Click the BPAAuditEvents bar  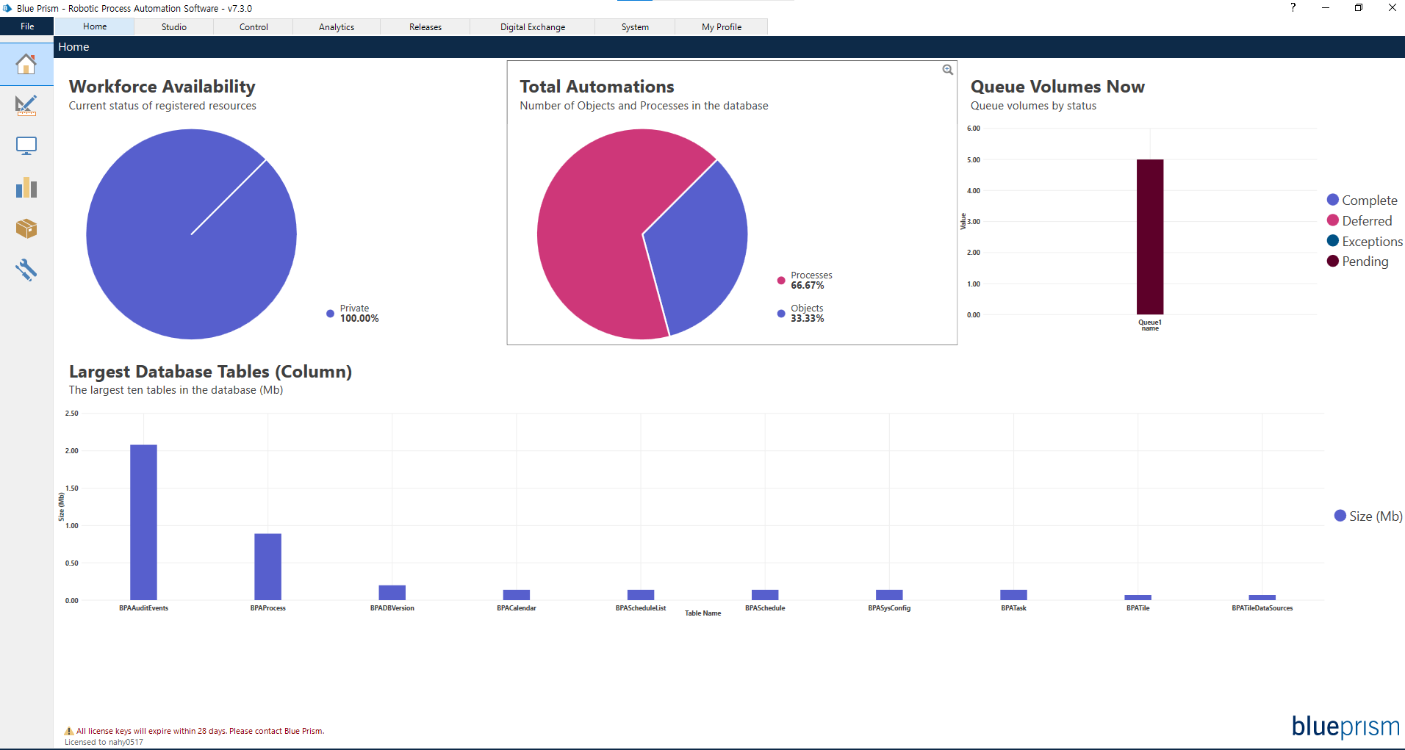[143, 522]
